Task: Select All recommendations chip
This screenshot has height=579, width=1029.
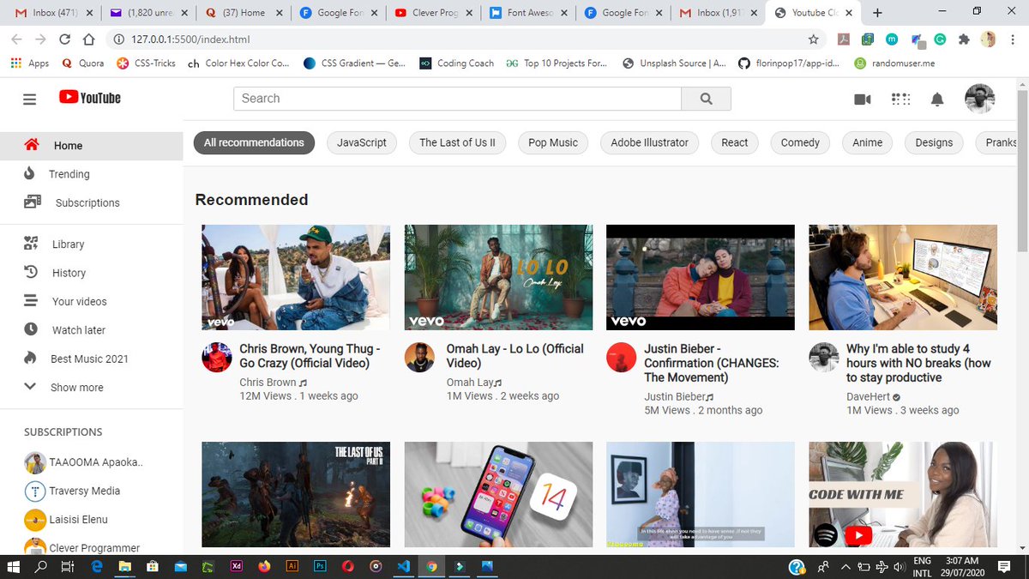Action: click(254, 142)
